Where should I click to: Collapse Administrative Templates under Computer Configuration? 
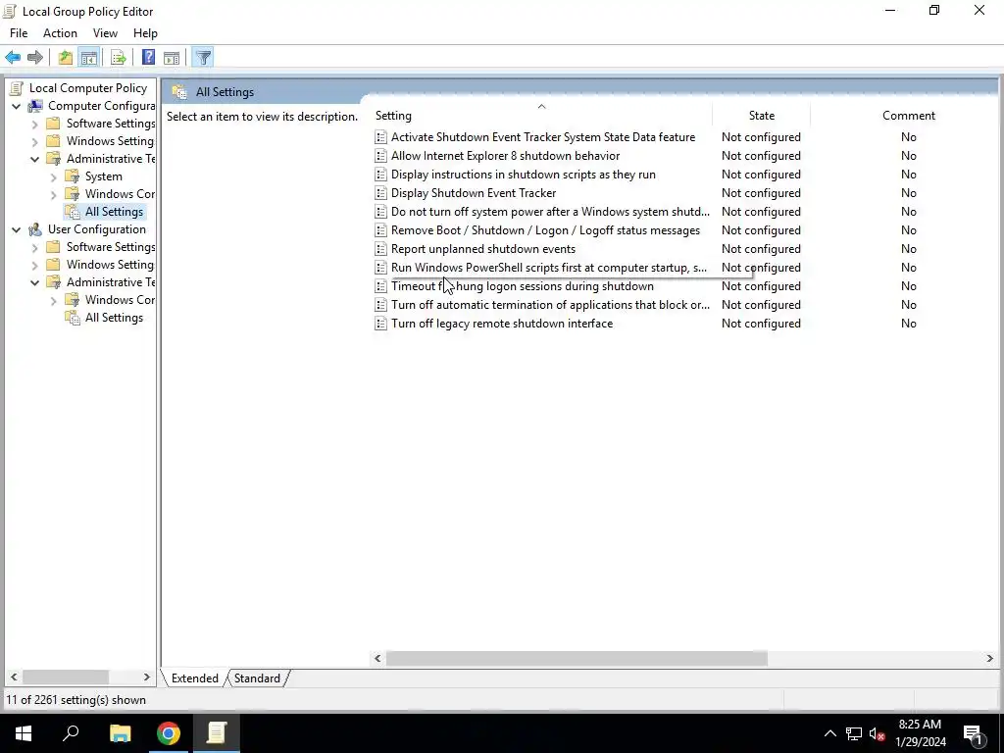point(34,159)
